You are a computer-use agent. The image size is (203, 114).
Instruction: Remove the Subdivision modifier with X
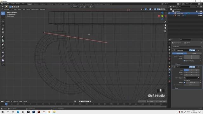point(199,50)
